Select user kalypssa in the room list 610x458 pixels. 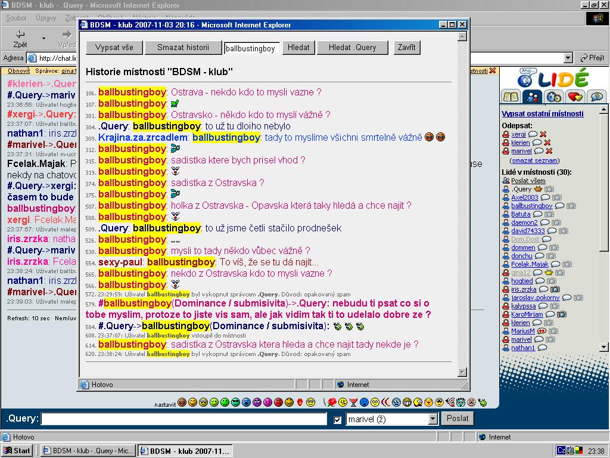(523, 306)
